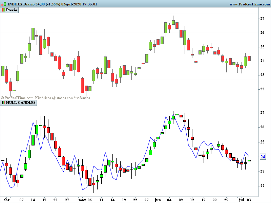Screen dimensions: 271x203
Task: Click price level 26 on top axis
Action: [262, 32]
